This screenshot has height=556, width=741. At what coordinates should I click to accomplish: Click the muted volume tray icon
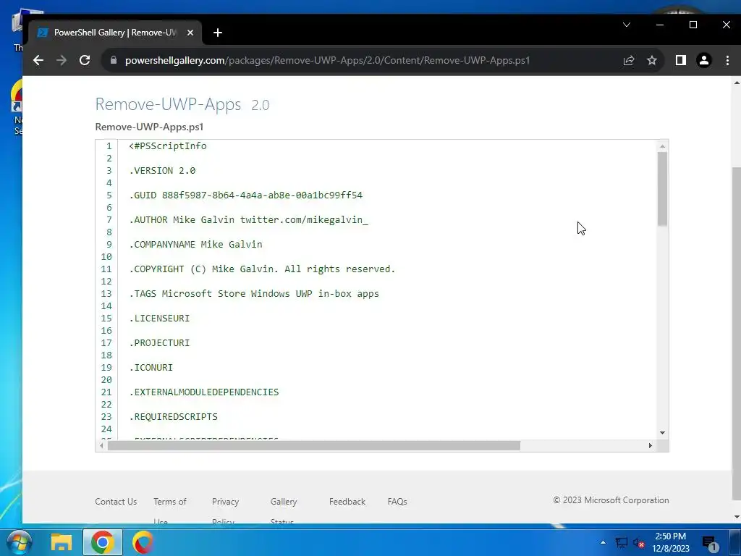tap(639, 543)
